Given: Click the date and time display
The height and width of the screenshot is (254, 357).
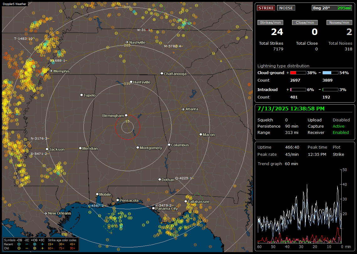Looking at the screenshot, I should click(291, 109).
